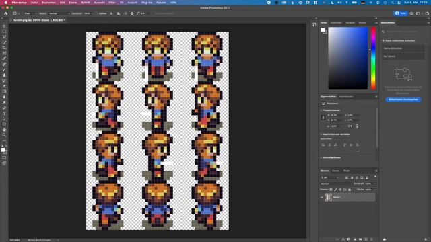This screenshot has width=431, height=242.
Task: Expand the Schnellaktionen section
Action: [321, 157]
